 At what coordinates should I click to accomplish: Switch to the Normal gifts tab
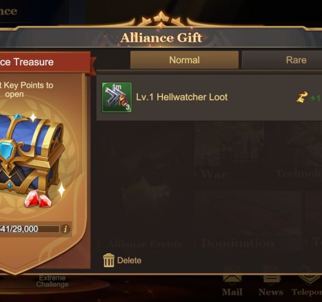tap(185, 60)
